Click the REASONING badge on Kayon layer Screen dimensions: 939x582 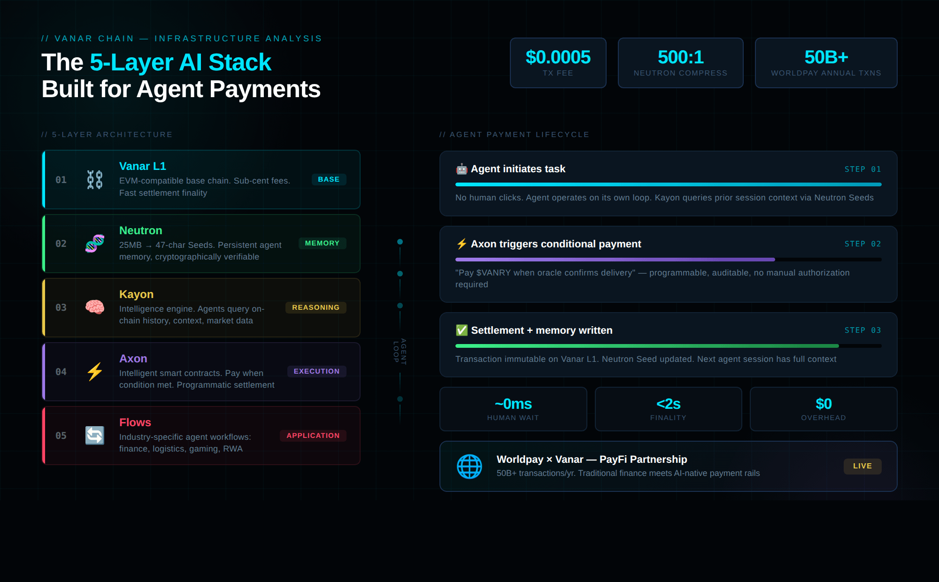[x=316, y=307]
